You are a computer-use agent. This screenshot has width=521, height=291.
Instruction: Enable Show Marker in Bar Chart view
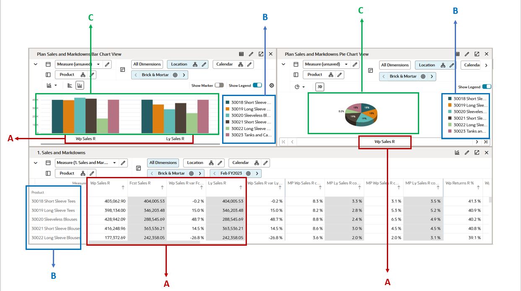click(x=219, y=85)
